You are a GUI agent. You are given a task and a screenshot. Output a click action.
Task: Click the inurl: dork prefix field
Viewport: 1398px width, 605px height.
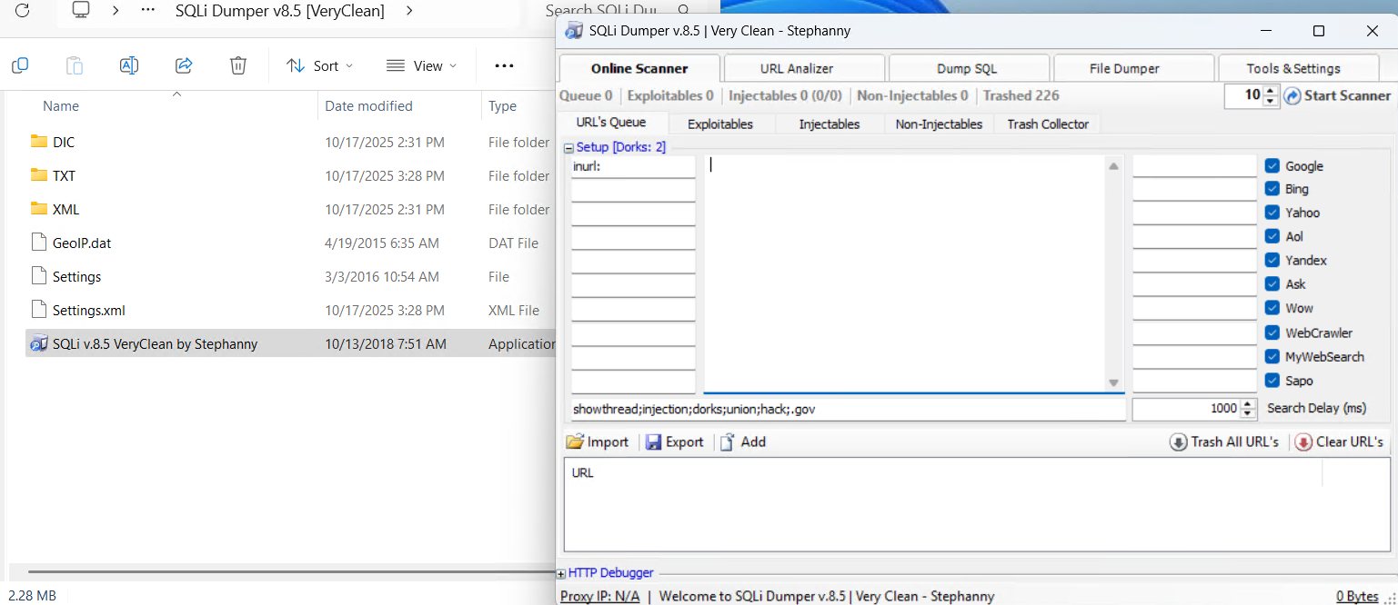click(x=633, y=166)
